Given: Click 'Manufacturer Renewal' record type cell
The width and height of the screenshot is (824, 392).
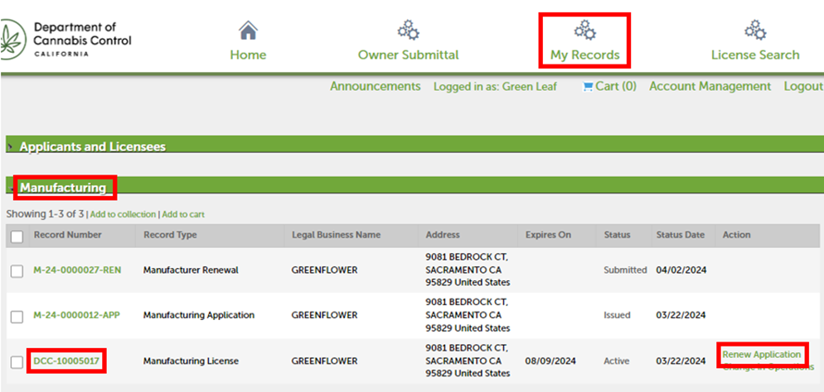Looking at the screenshot, I should click(191, 270).
